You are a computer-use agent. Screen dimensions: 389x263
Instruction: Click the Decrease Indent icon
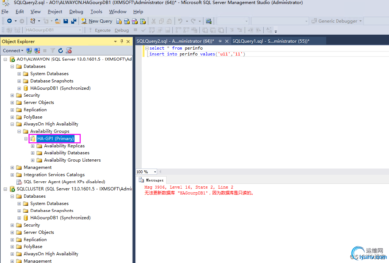(x=251, y=30)
